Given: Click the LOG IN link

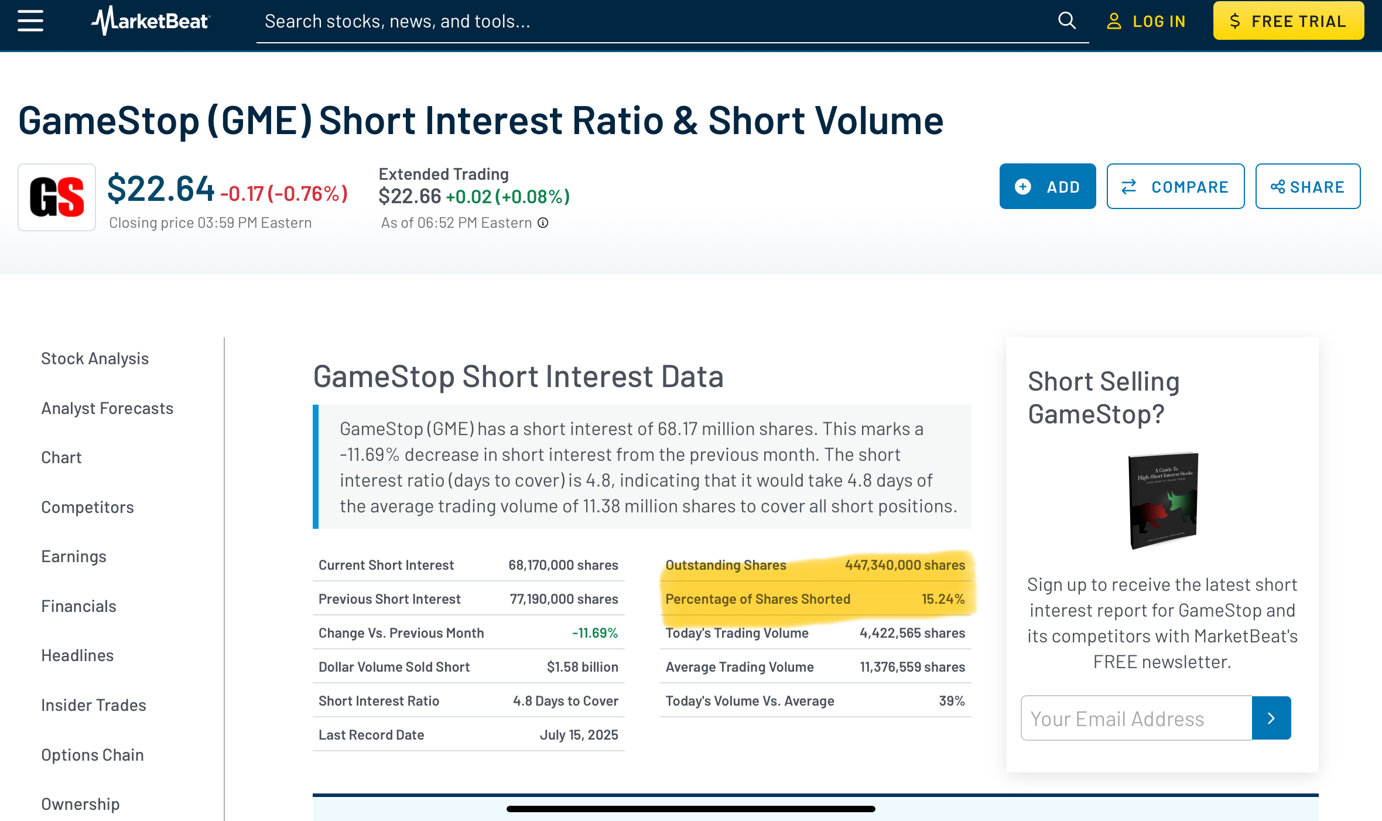Looking at the screenshot, I should coord(1146,22).
